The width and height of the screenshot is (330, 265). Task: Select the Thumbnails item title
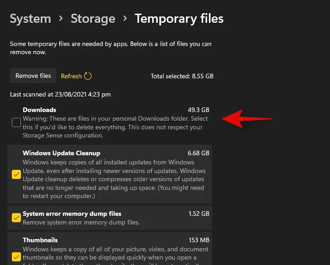pyautogui.click(x=40, y=240)
